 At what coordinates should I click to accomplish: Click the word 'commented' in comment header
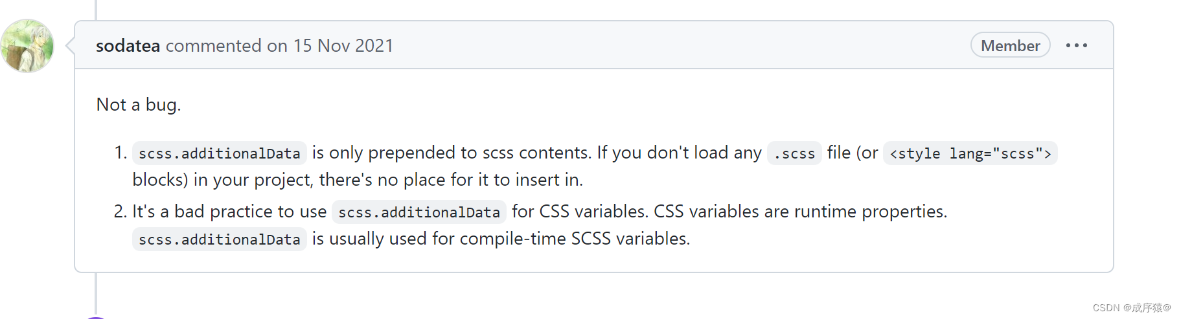(213, 46)
